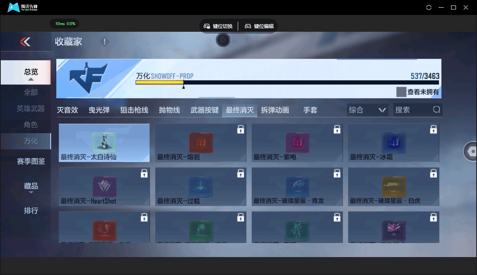Open the 键位切换 gamepad icon
The image size is (477, 275).
point(207,26)
